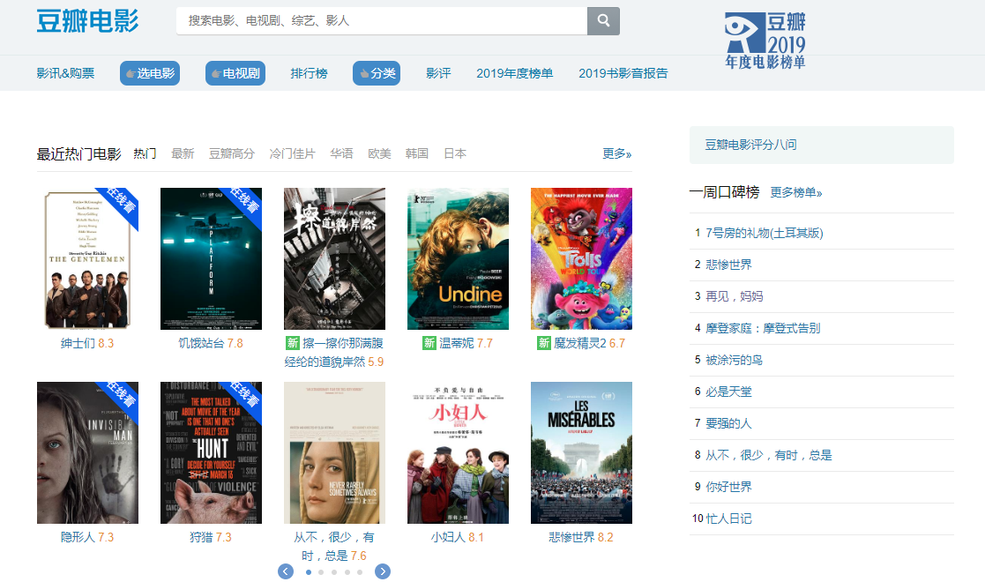Open the 2019书影音报告 link
The height and width of the screenshot is (582, 985).
(x=623, y=74)
